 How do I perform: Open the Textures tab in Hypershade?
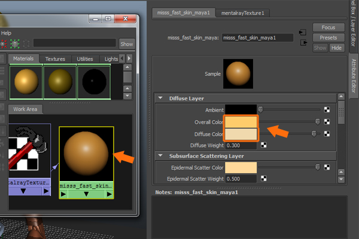56,59
